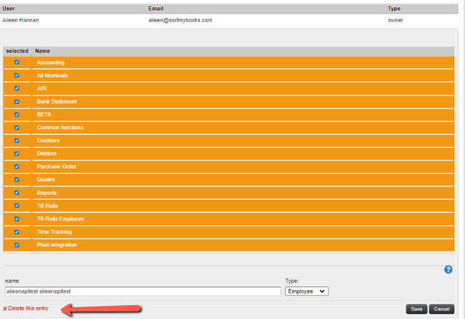Image resolution: width=465 pixels, height=319 pixels.
Task: Click the Delete this entry link
Action: pyautogui.click(x=28, y=309)
